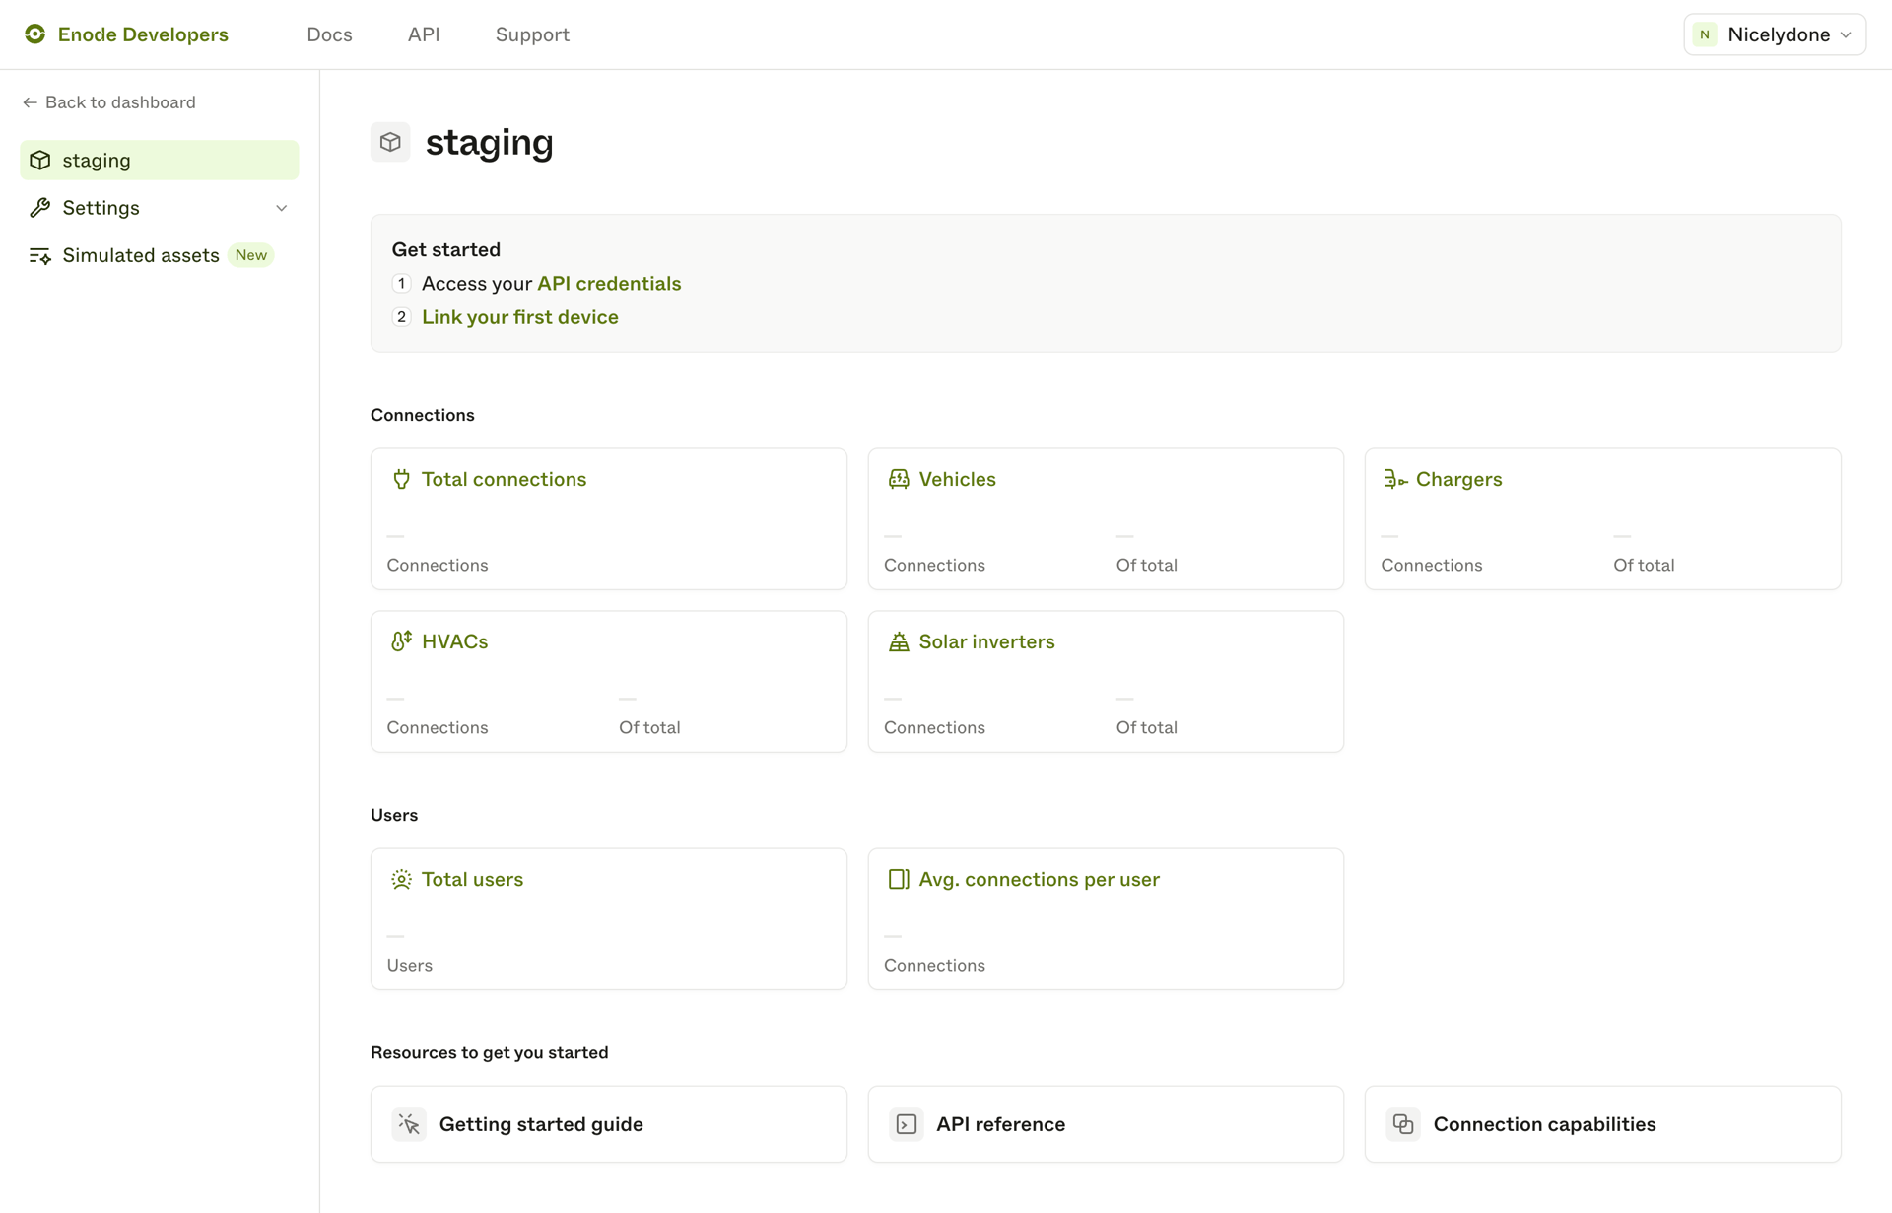
Task: Click Back to dashboard
Action: [x=109, y=101]
